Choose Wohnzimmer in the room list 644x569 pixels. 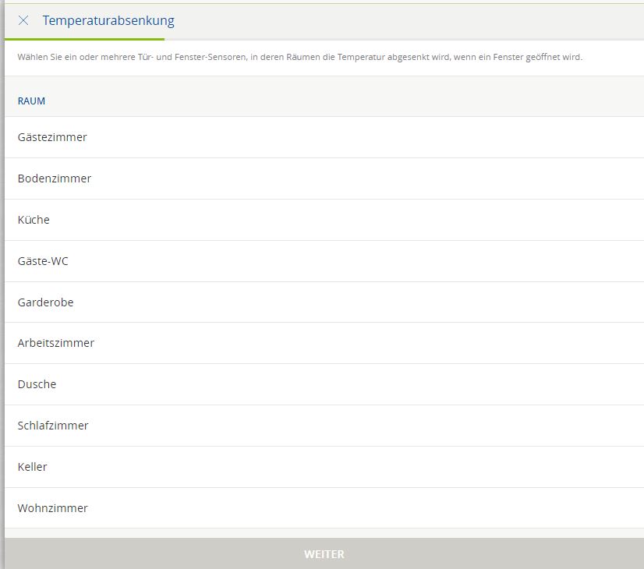(53, 508)
